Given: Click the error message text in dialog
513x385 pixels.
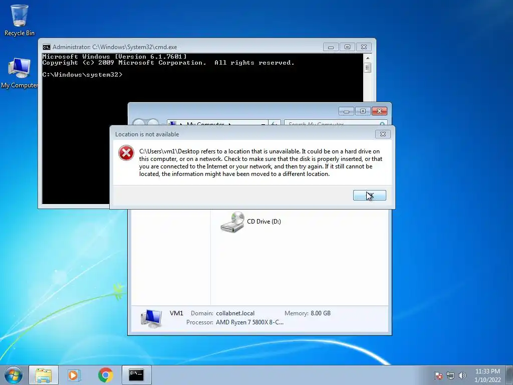Looking at the screenshot, I should pos(261,163).
